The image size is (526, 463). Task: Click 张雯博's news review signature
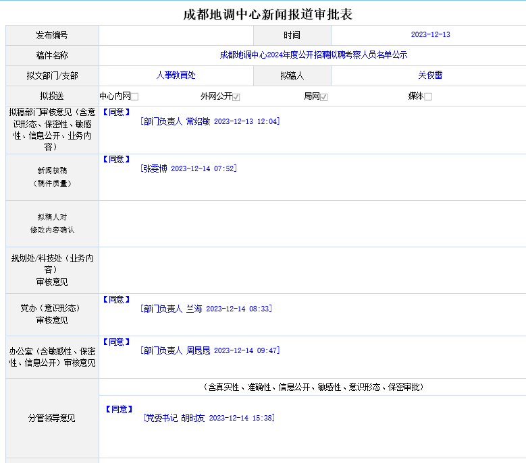[x=189, y=169]
